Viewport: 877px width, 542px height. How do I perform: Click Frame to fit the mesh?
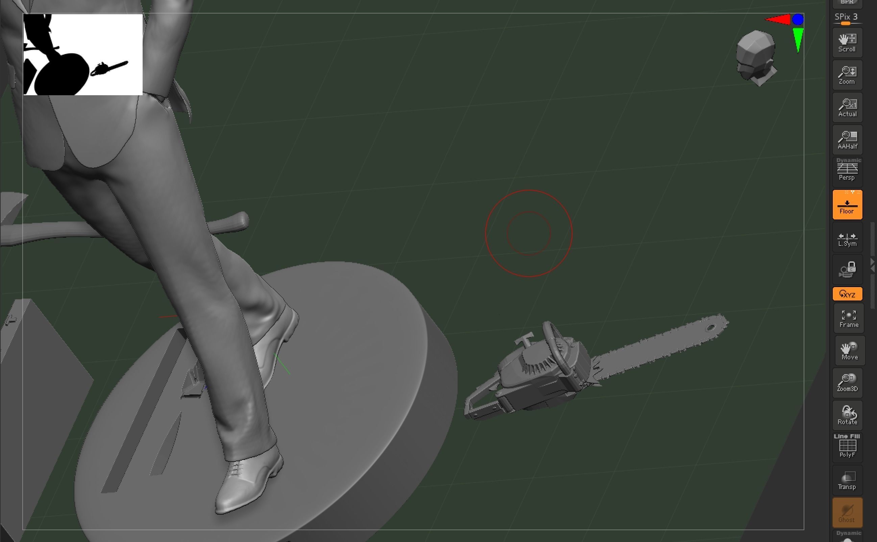pos(849,318)
